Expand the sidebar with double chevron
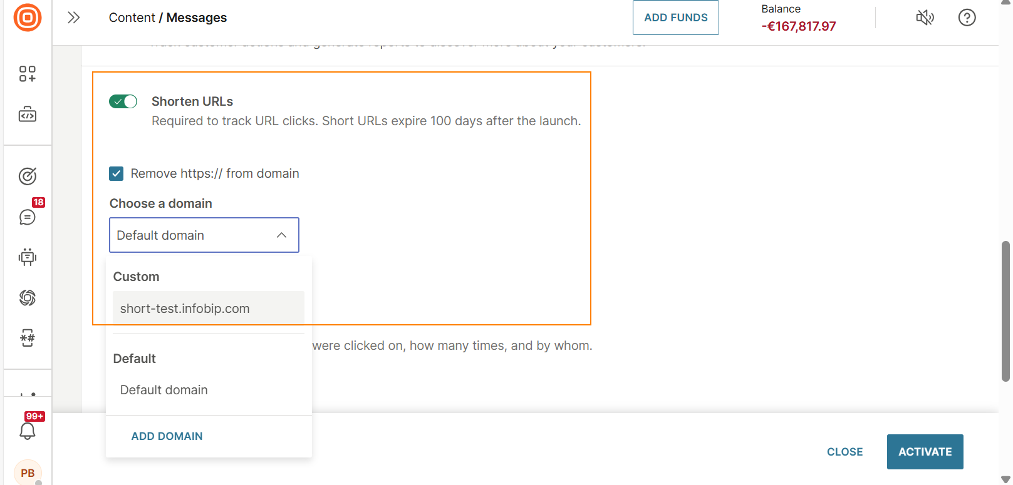The image size is (1013, 485). pyautogui.click(x=74, y=18)
